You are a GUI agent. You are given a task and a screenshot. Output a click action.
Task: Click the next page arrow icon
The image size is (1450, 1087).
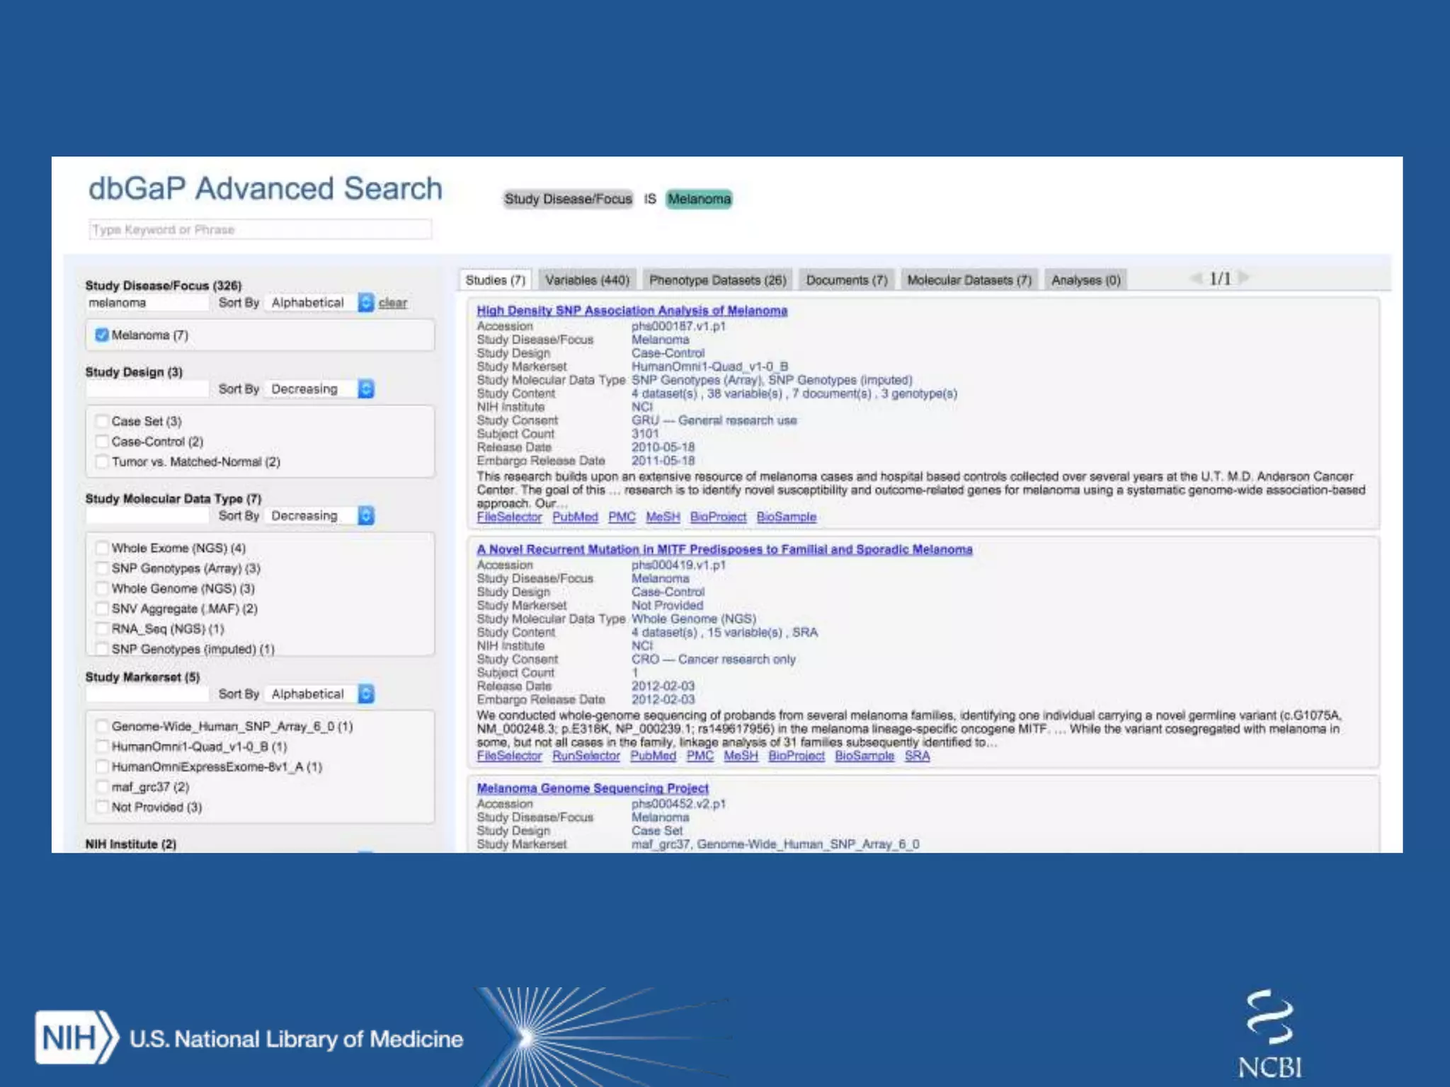[1244, 277]
